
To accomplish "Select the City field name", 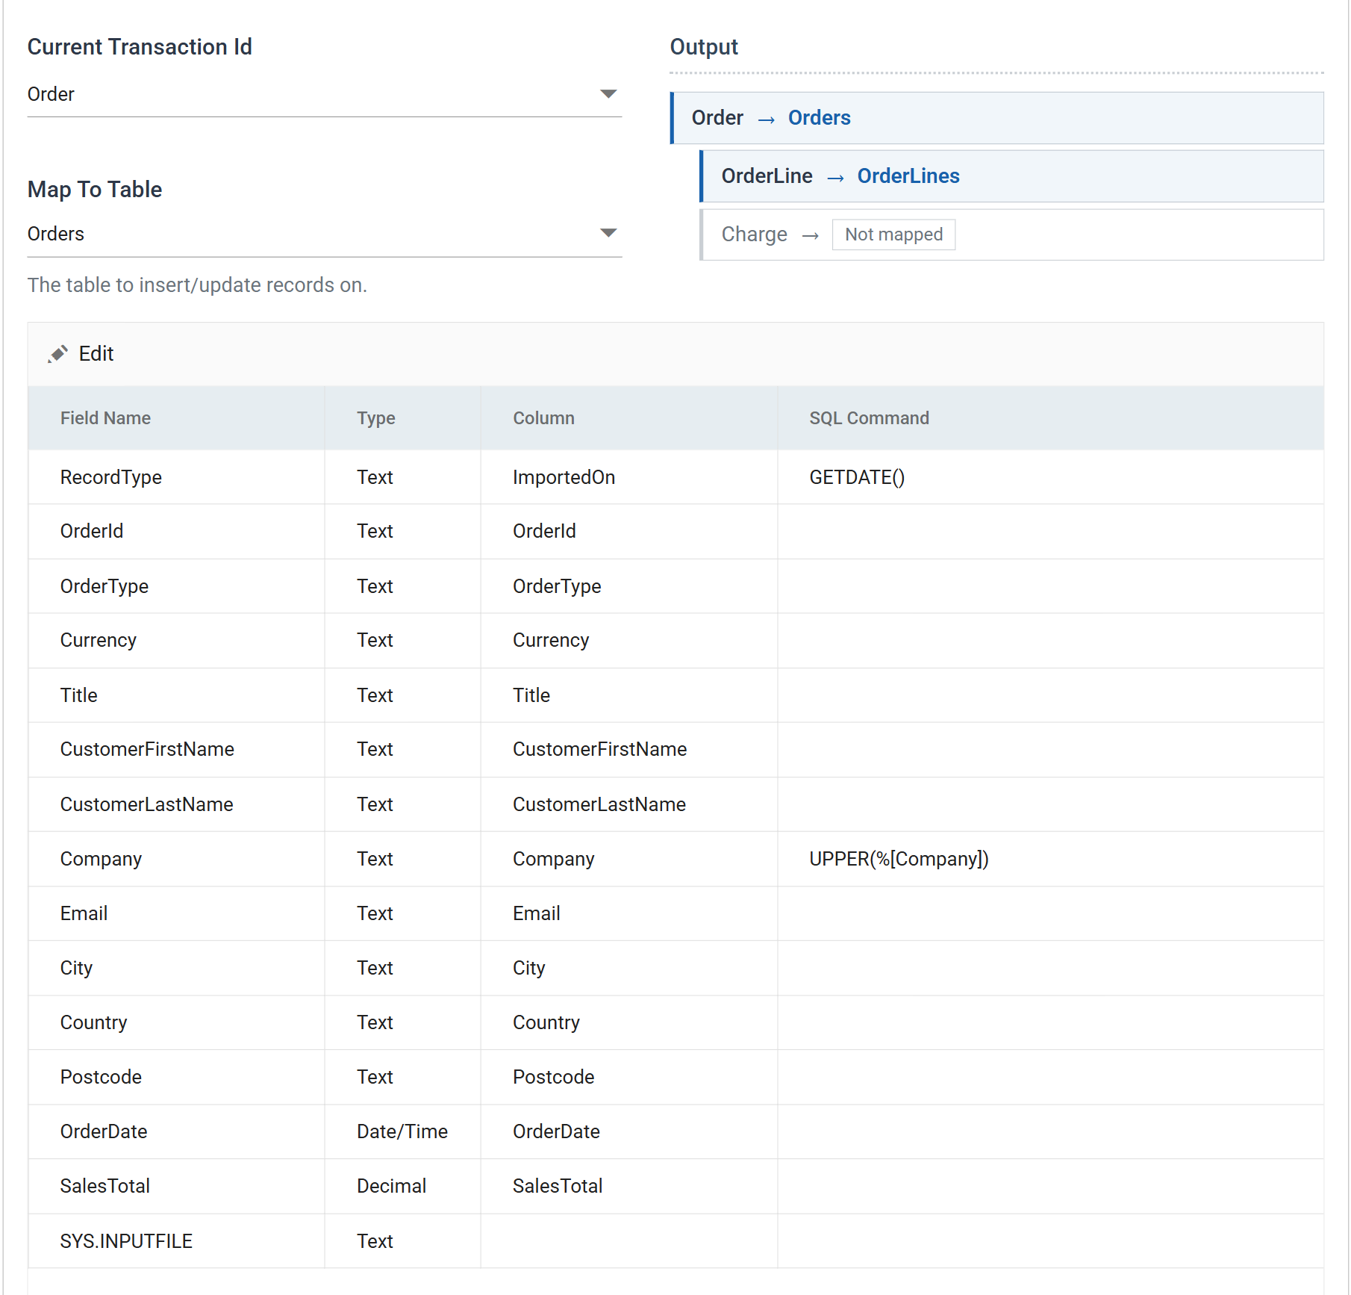I will click(76, 968).
